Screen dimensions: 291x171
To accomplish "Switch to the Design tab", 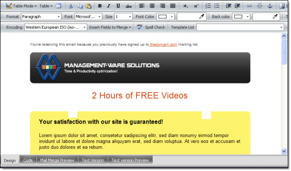I will tap(10, 160).
